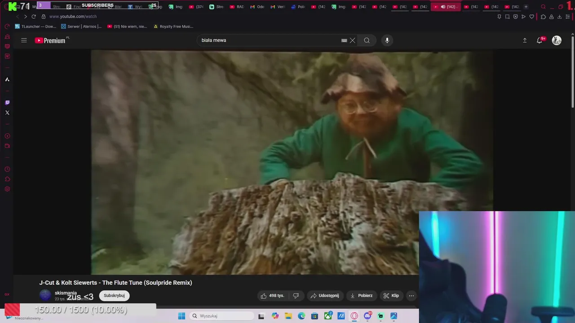
Task: Open the (51) Nie wiem, nie... bookmark
Action: (128, 26)
